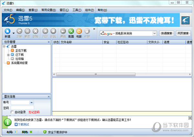Image resolution: width=194 pixels, height=137 pixels.
Task: Click the 安全下载保护中 status text
Action: coord(58,132)
